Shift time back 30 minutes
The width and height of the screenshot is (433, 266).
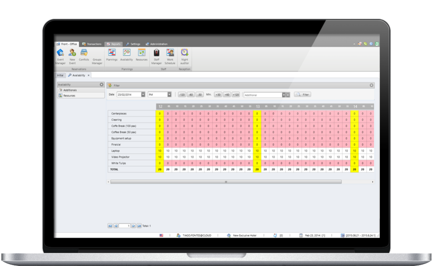click(x=199, y=94)
